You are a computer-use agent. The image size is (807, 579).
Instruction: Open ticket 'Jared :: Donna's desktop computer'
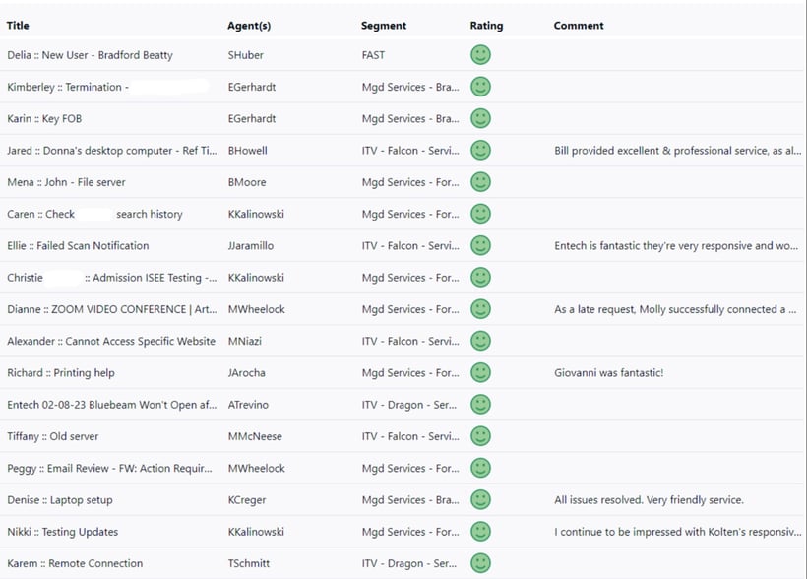tap(112, 151)
